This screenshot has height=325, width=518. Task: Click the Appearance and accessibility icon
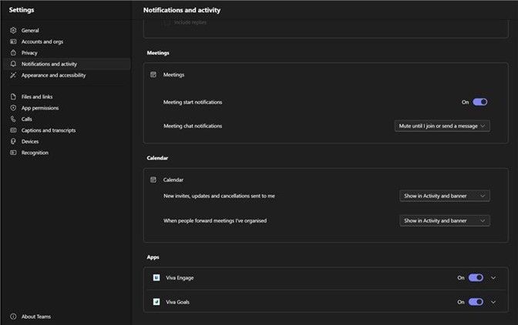[x=13, y=75]
